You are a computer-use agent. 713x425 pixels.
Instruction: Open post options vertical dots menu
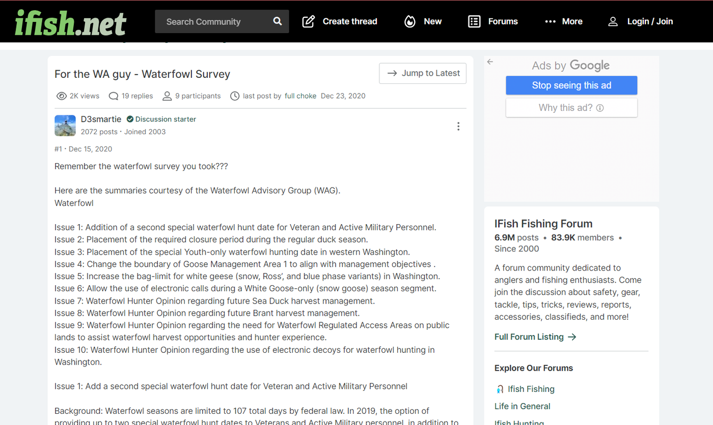tap(458, 126)
